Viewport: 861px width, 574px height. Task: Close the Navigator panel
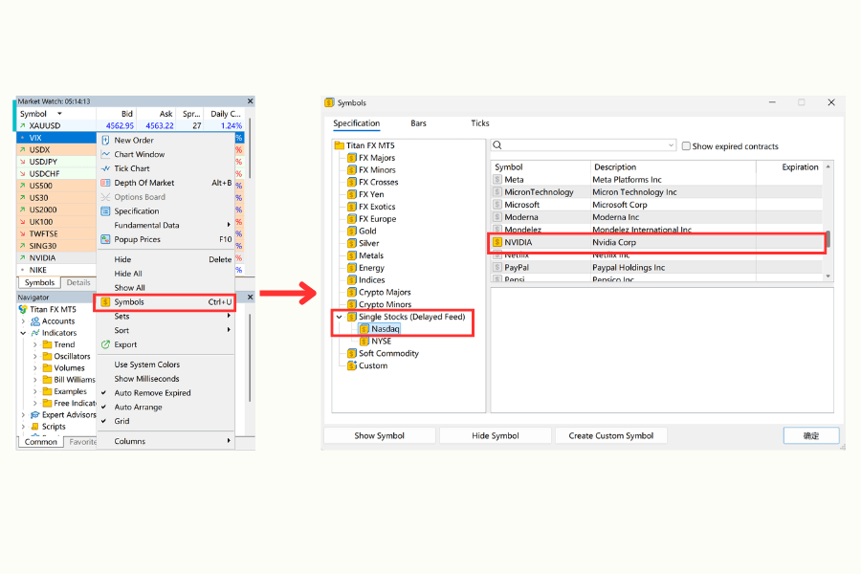click(251, 298)
